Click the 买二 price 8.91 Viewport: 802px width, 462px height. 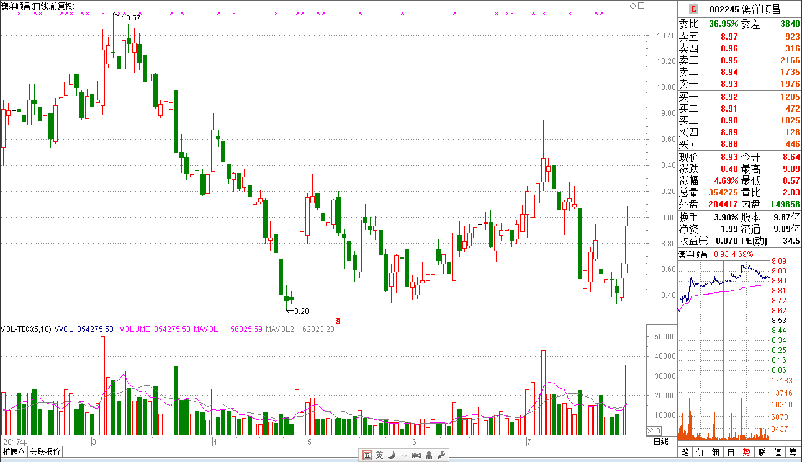point(729,109)
